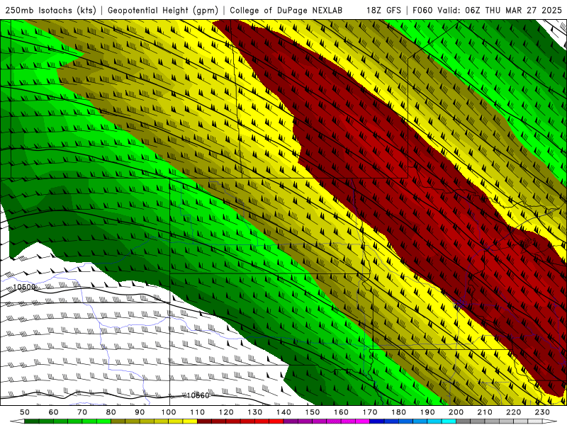This screenshot has width=567, height=425.
Task: Click the 90 value on the legend
Action: pyautogui.click(x=140, y=412)
